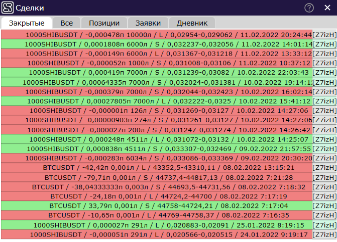
Task: Click the [Z7izH] tag on the 21:57:55 row
Action: [324, 148]
